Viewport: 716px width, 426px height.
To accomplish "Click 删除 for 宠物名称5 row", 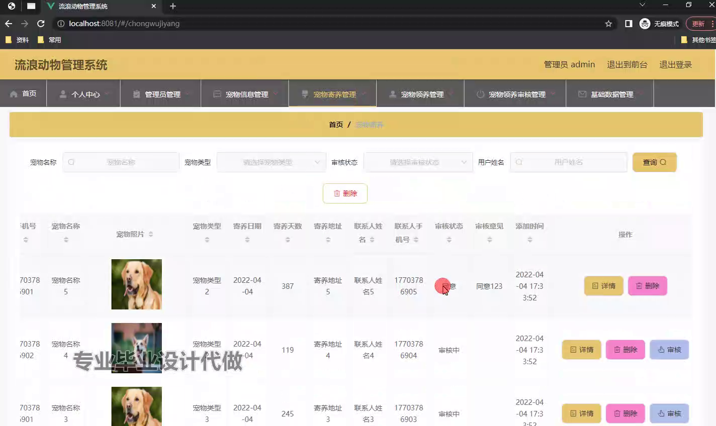I will 648,286.
